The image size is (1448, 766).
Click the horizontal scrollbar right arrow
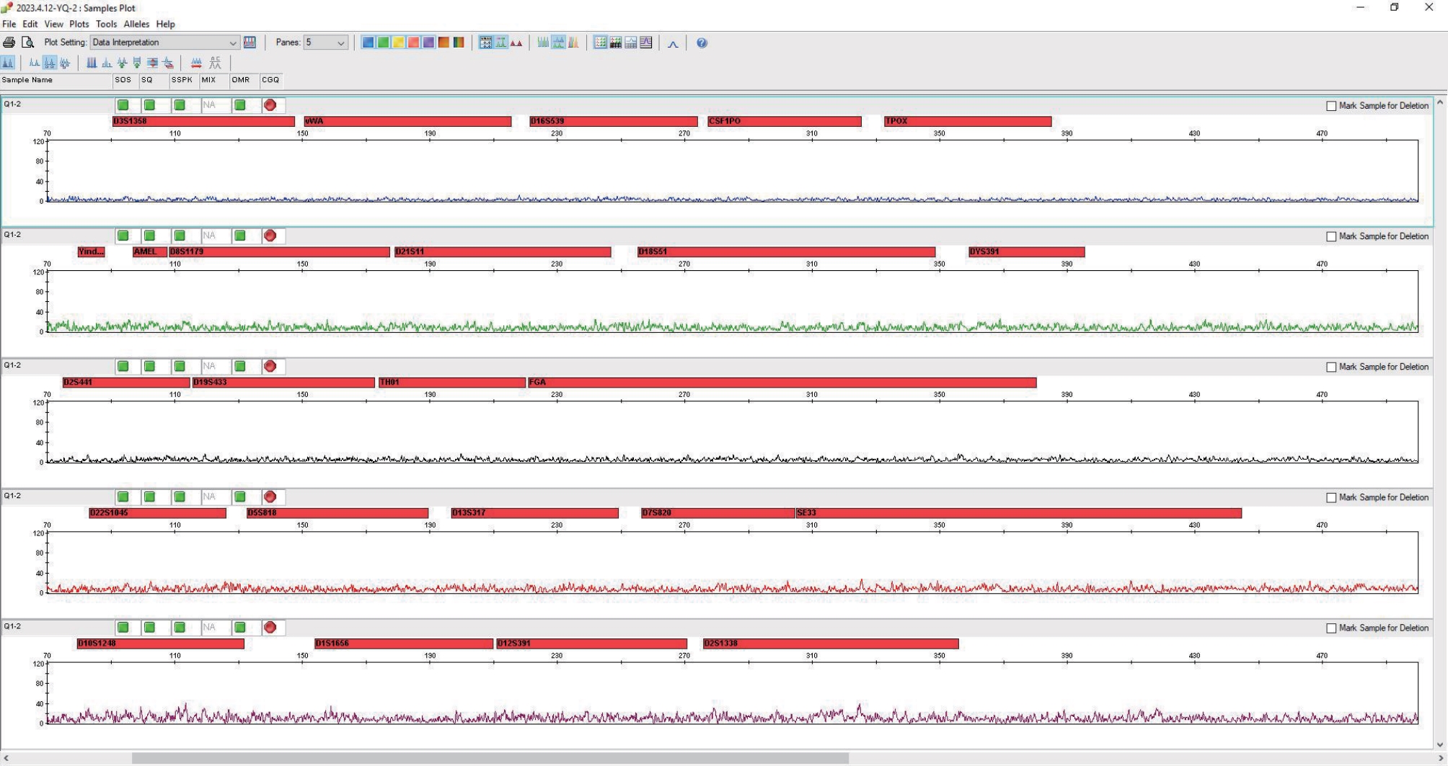[x=1440, y=758]
